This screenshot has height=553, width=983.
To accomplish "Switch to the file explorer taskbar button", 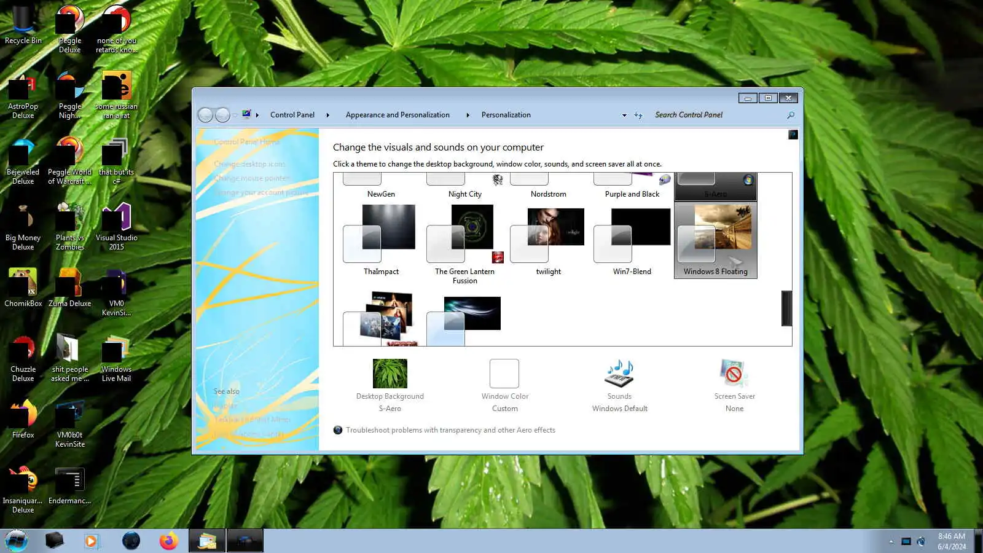I will tap(207, 541).
